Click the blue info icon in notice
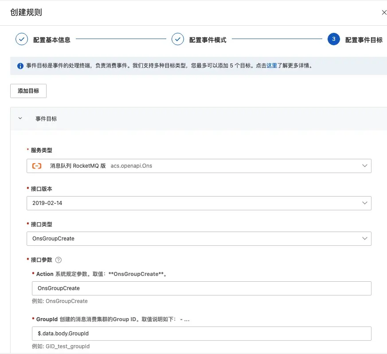This screenshot has height=354, width=387. (x=20, y=66)
